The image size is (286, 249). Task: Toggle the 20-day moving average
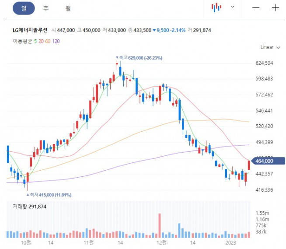tap(40, 41)
